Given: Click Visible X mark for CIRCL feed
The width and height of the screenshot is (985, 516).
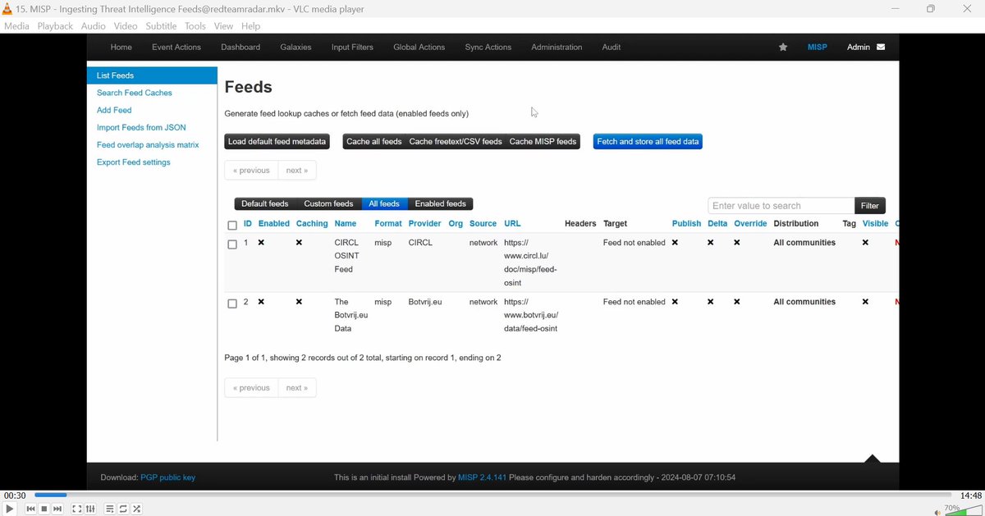Looking at the screenshot, I should point(865,243).
